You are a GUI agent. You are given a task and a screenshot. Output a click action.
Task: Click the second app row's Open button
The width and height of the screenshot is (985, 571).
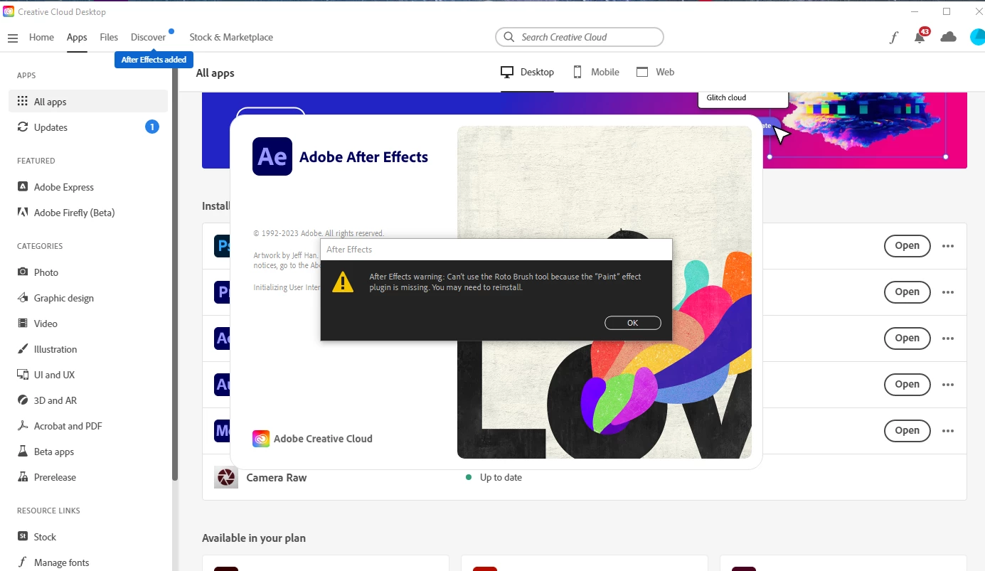907,292
